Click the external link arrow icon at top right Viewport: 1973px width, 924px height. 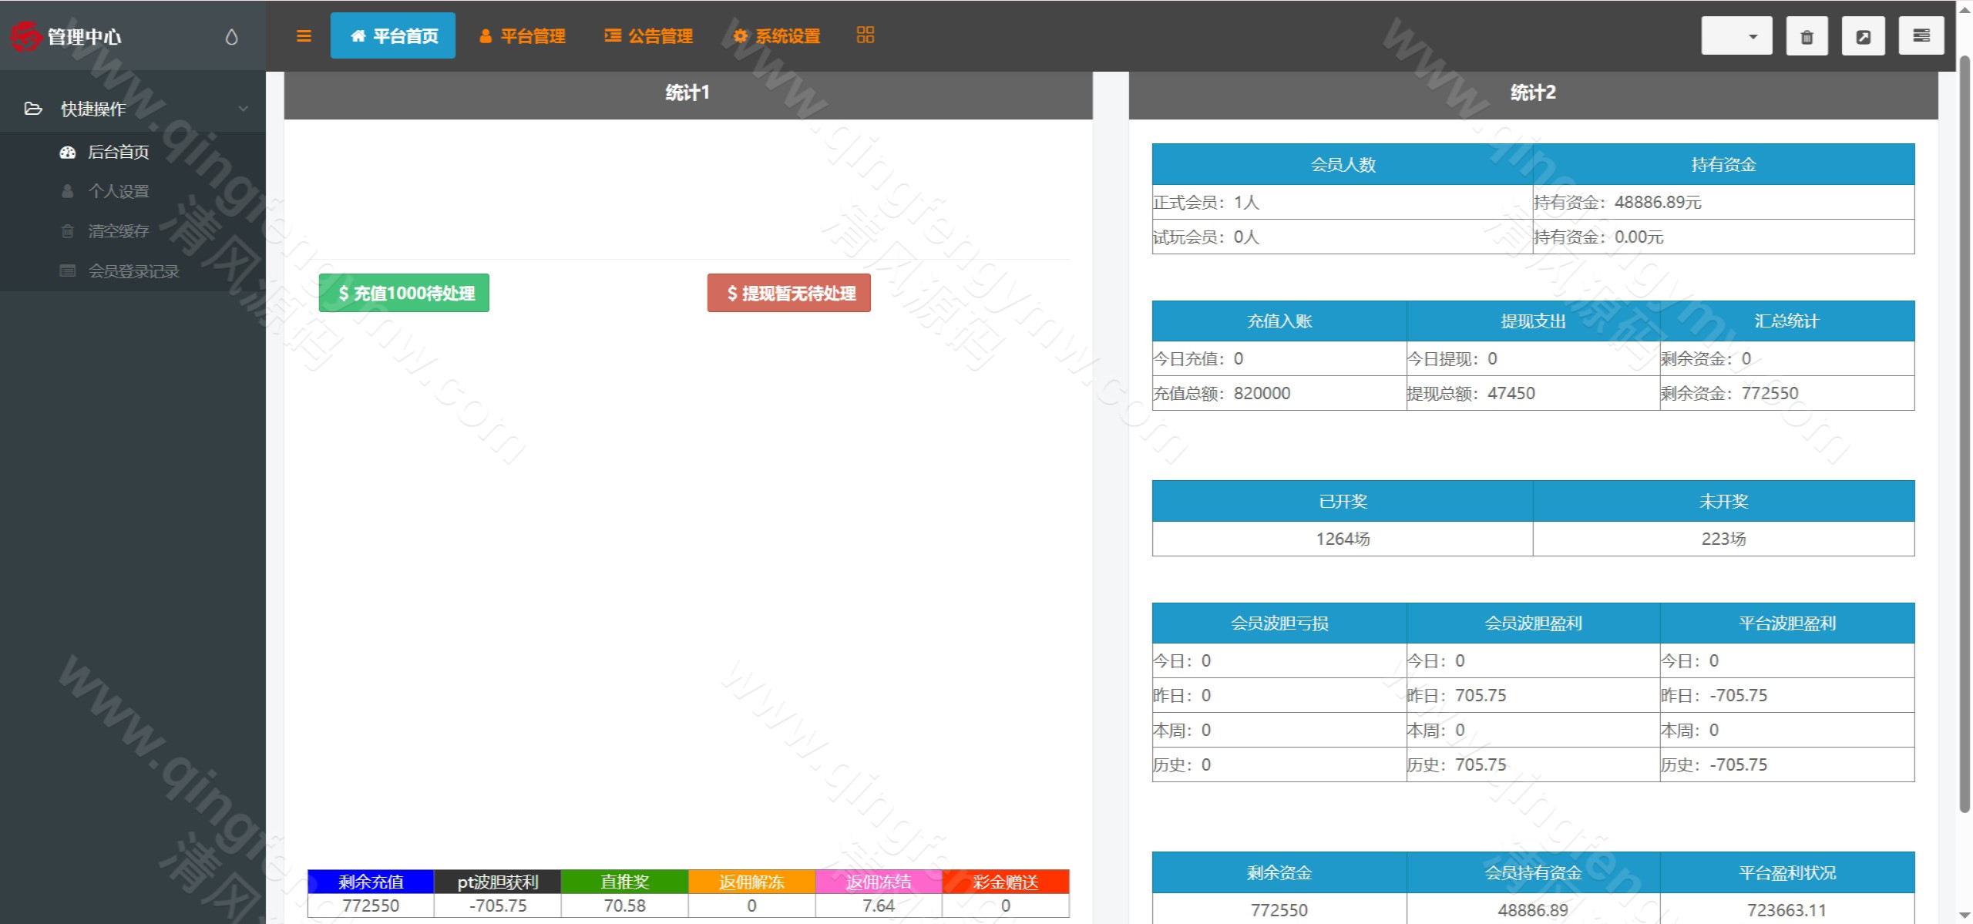[1864, 35]
